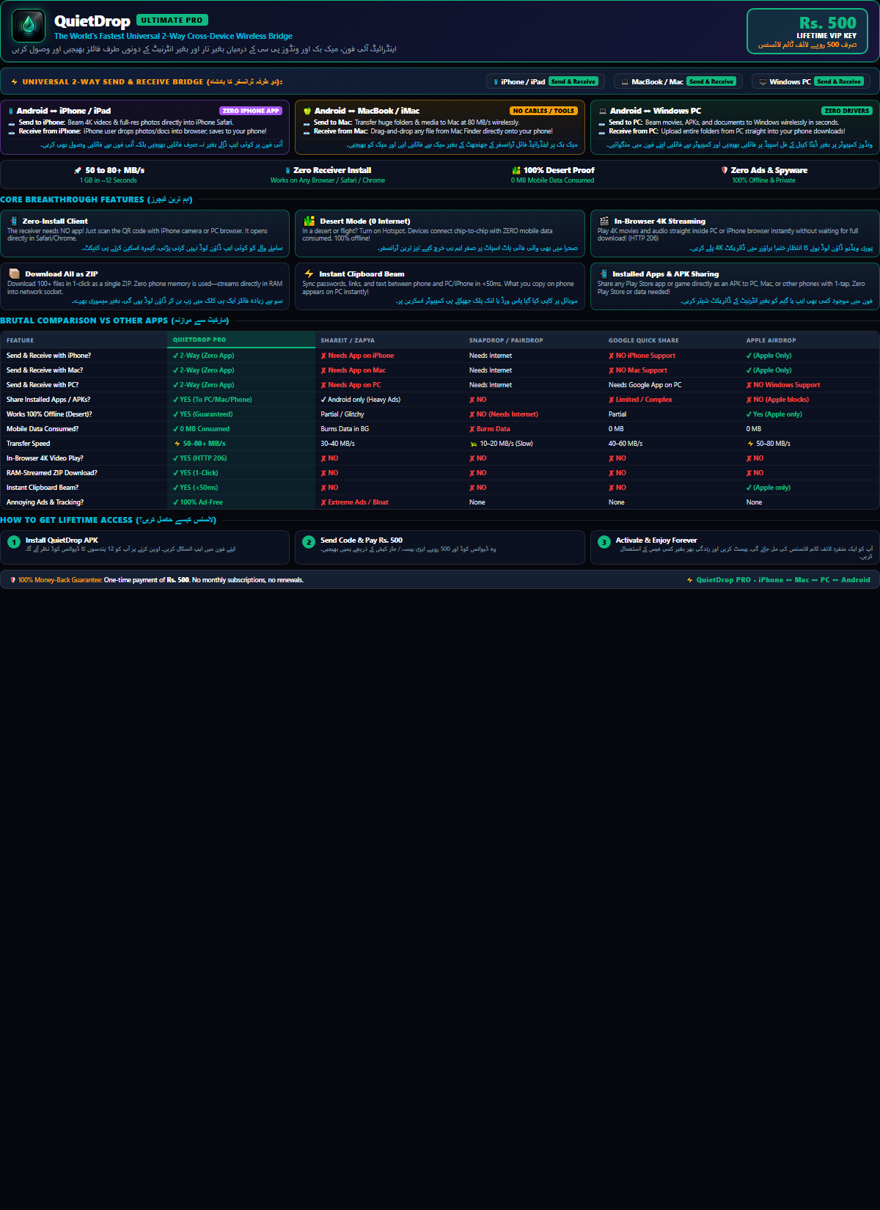This screenshot has width=880, height=1210.
Task: Click the Download All as ZIP box icon
Action: coord(14,274)
